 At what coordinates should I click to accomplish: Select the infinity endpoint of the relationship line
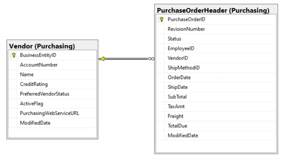pos(151,59)
